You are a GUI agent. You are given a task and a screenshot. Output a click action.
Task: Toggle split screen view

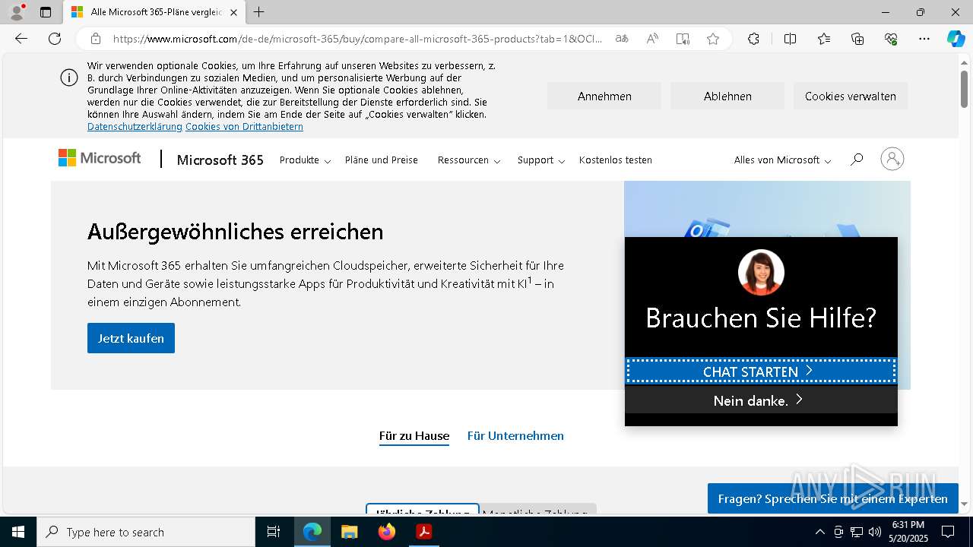point(790,39)
